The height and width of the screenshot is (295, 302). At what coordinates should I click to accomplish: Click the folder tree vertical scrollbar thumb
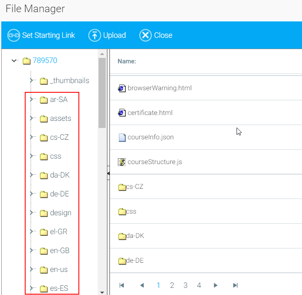click(102, 92)
